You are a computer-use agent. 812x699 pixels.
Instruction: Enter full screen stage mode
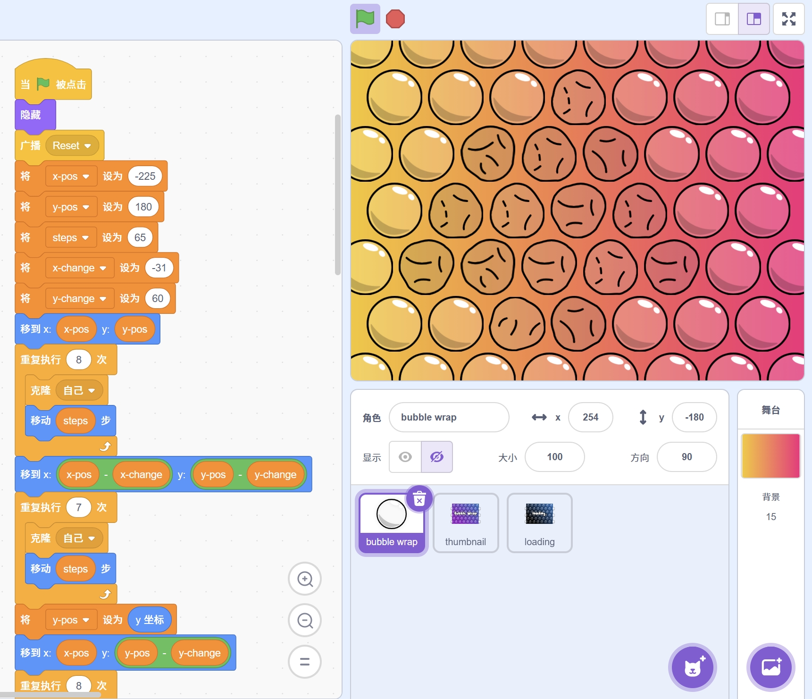click(x=788, y=19)
